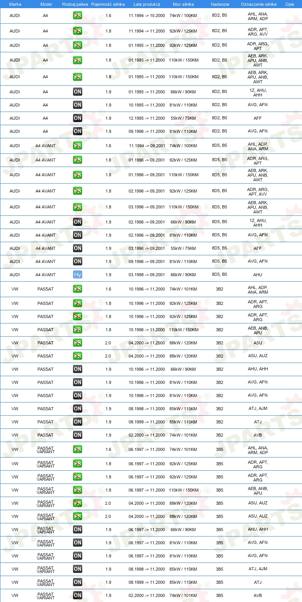Screen dimensions: 302x602
Task: Click petrol icon for VW Passat 1.6 3B2 row
Action: pos(77,289)
